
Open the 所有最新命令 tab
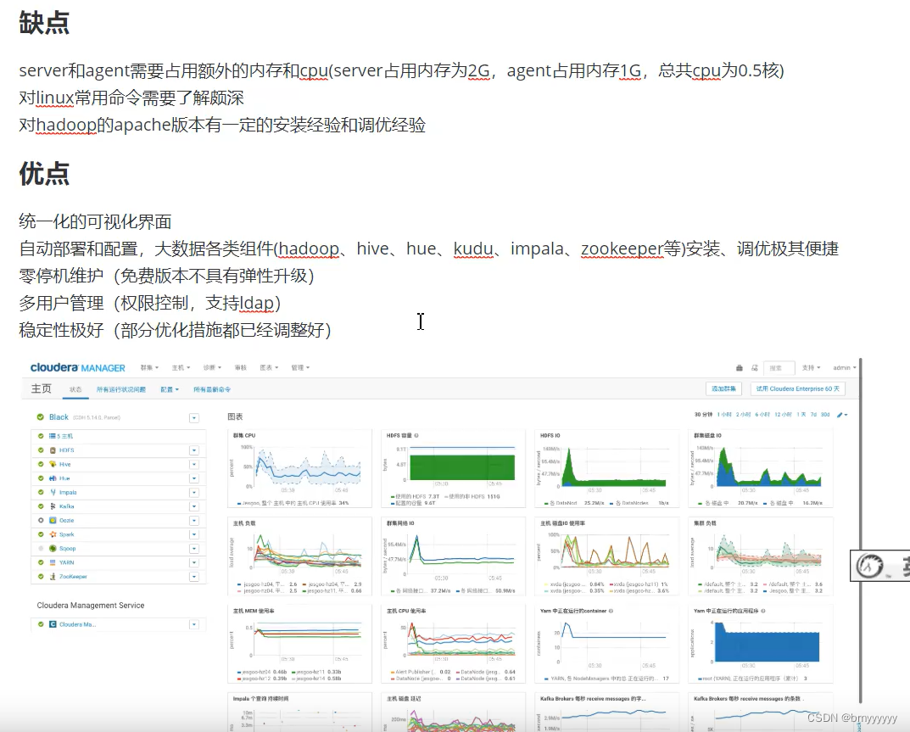(212, 389)
